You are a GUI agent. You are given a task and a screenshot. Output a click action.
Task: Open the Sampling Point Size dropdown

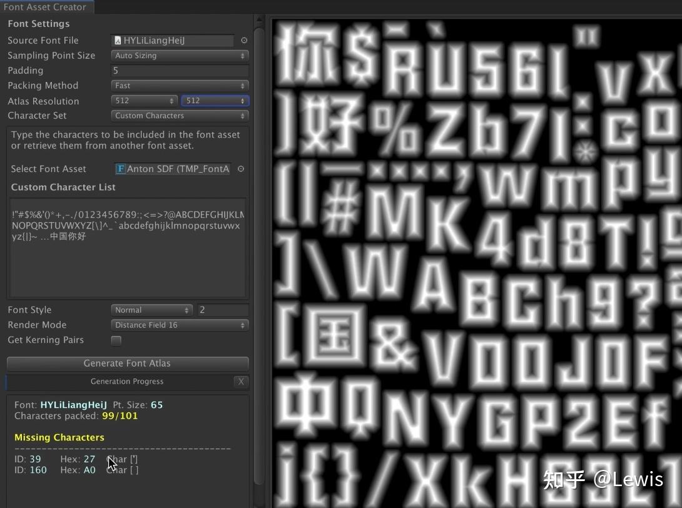[180, 55]
